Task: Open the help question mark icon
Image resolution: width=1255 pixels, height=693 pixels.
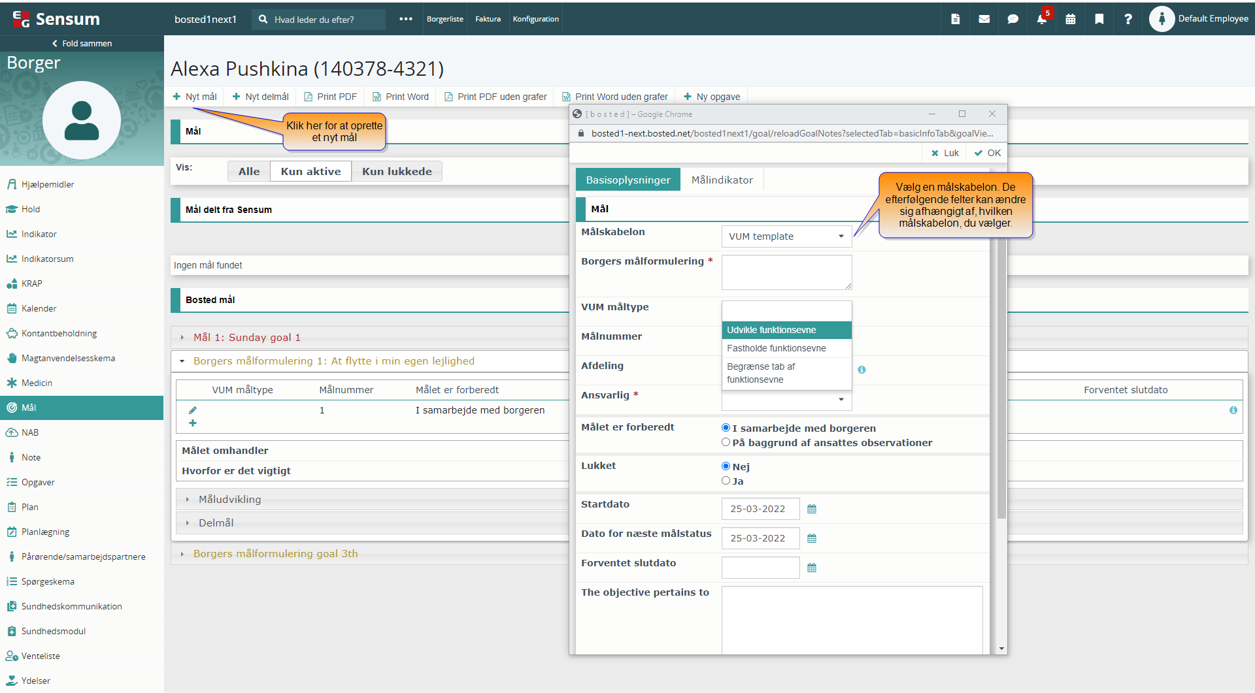Action: pyautogui.click(x=1128, y=19)
